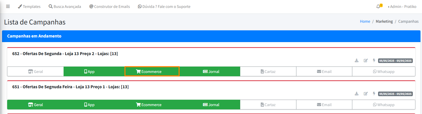This screenshot has height=114, width=422.
Task: Open Construtor de Emails in the top bar
Action: (x=110, y=7)
